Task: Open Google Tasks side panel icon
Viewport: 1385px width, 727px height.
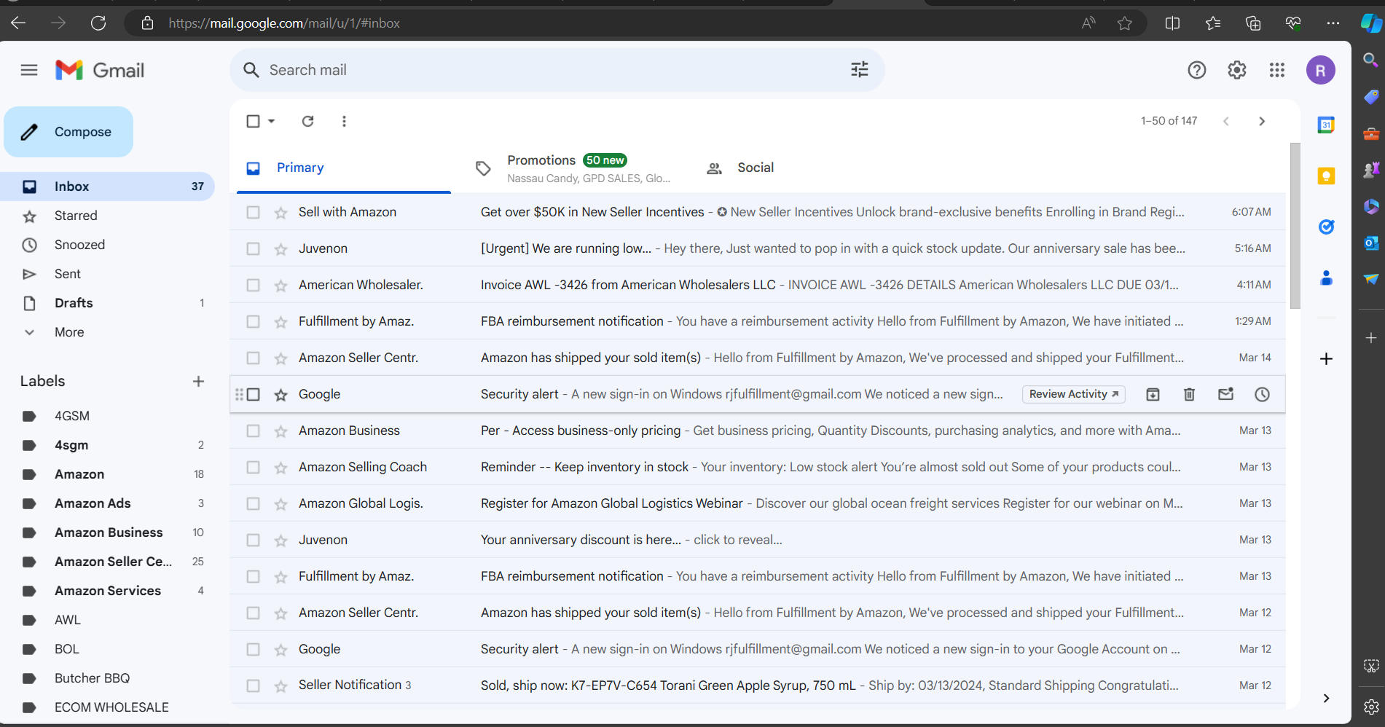Action: pyautogui.click(x=1326, y=227)
